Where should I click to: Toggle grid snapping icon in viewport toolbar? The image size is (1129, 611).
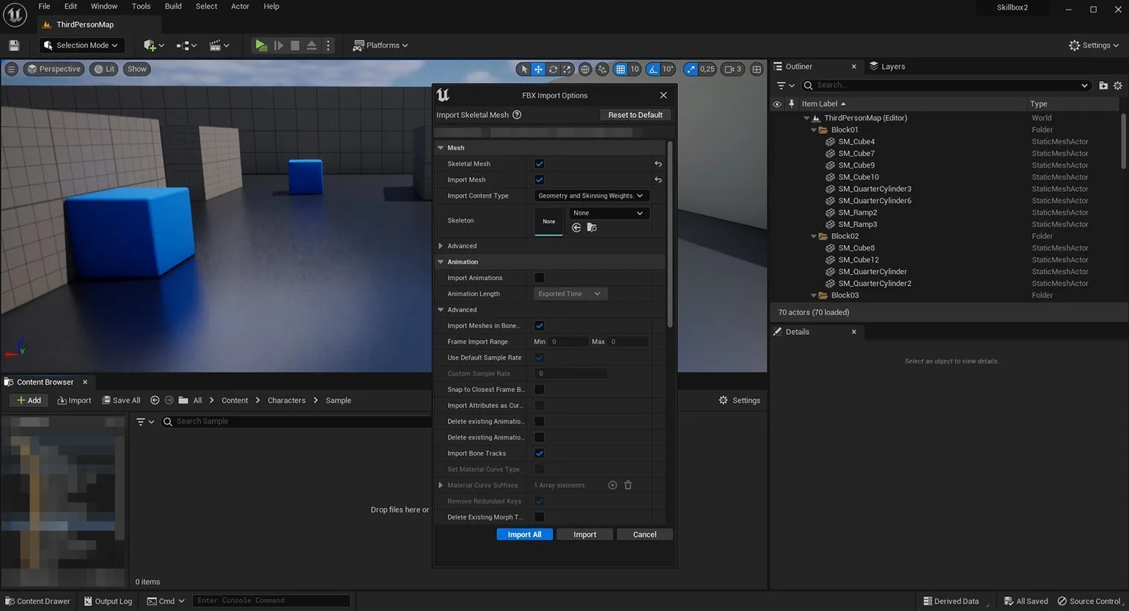620,69
